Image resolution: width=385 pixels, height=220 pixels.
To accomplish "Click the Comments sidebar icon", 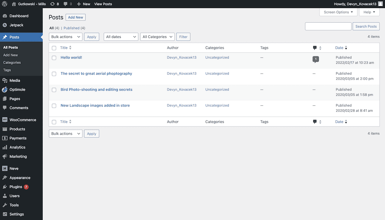I will pyautogui.click(x=5, y=108).
